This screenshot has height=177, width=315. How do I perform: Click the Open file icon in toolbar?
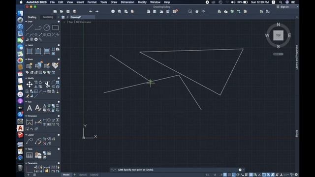pos(62,11)
